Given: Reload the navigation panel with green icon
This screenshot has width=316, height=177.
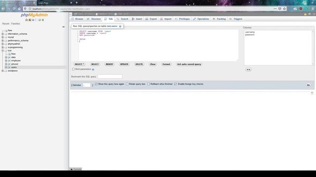Looking at the screenshot, I should [x=43, y=20].
